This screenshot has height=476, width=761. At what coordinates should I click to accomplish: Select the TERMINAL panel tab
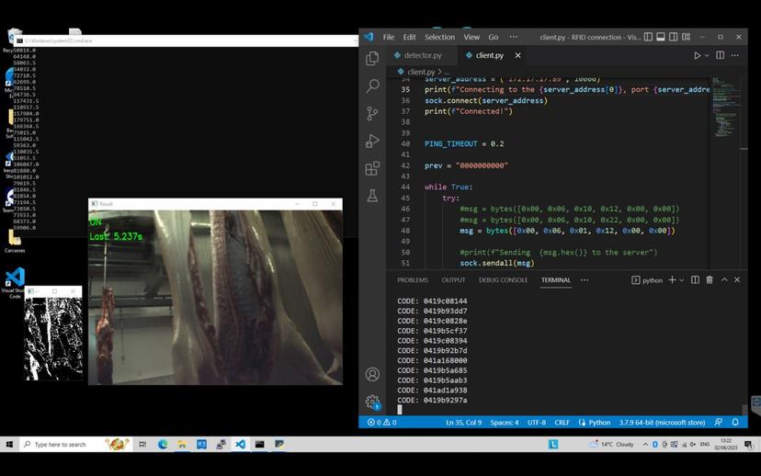pos(556,280)
